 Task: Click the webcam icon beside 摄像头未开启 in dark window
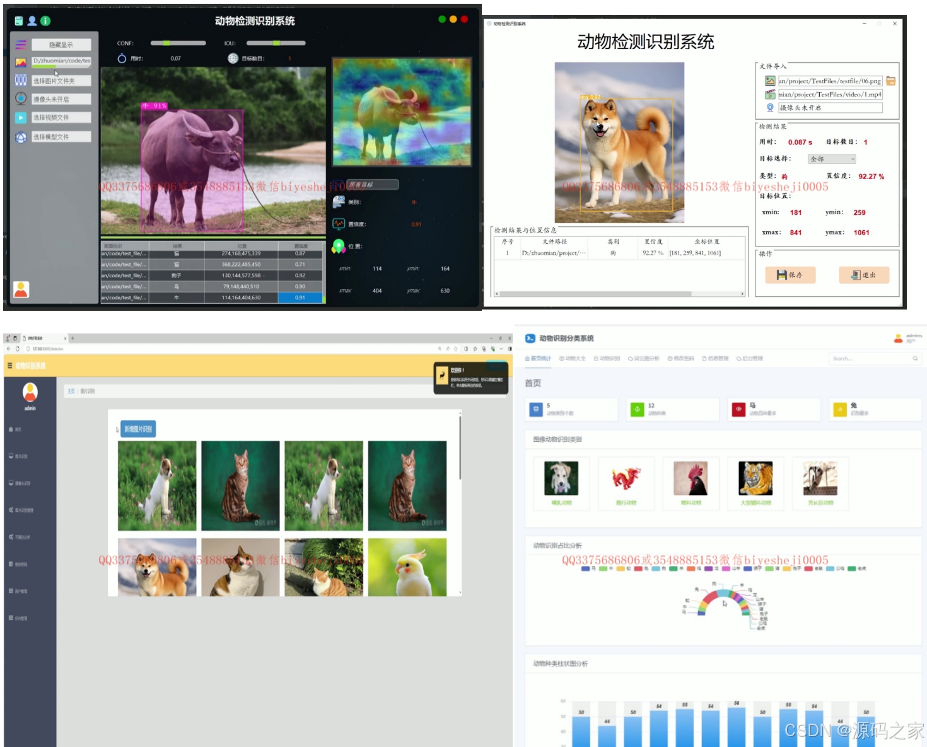point(21,98)
